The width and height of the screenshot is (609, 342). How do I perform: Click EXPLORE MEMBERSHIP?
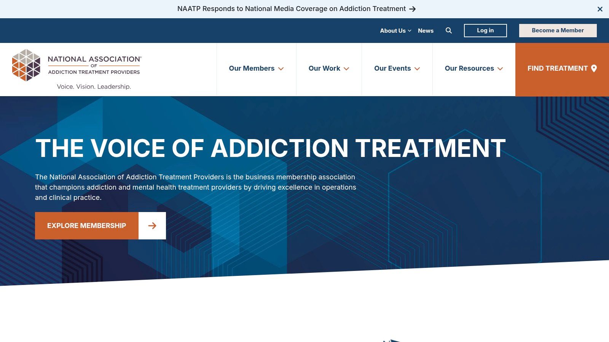click(86, 225)
